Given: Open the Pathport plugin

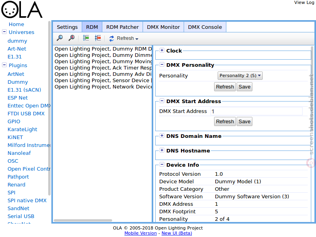Looking at the screenshot, I should (x=18, y=177).
